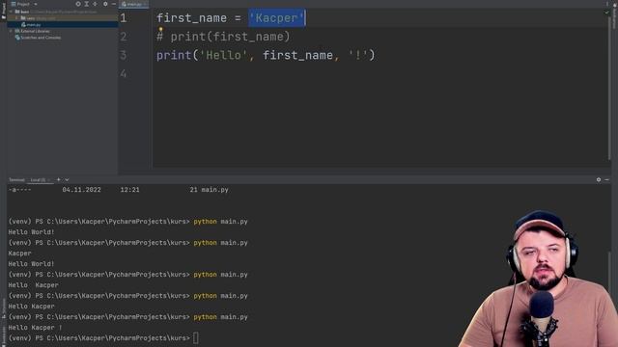The image size is (618, 347).
Task: Click the first 'Hello World!' terminal output
Action: pyautogui.click(x=31, y=232)
